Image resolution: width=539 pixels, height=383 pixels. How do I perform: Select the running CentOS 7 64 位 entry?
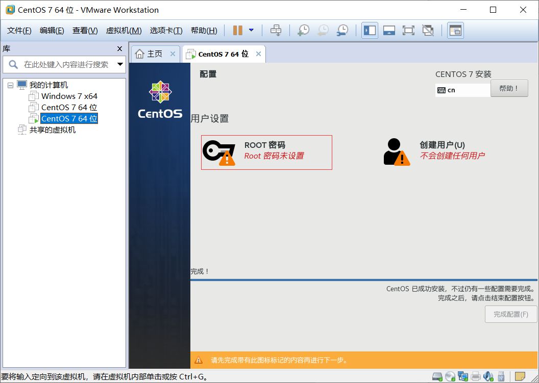coord(69,118)
